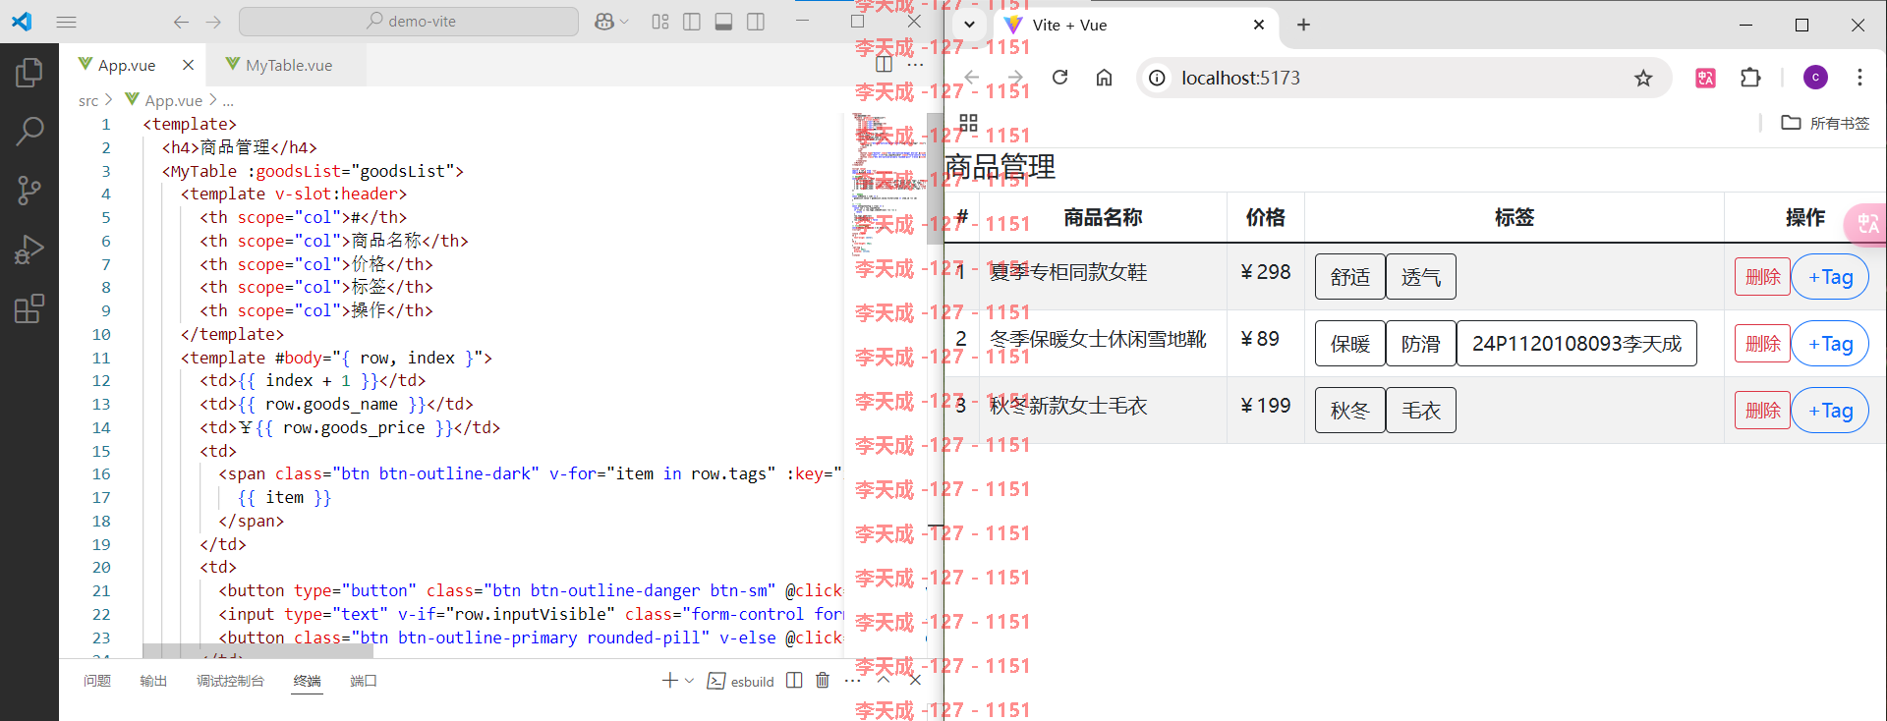1887x721 pixels.
Task: Open the Chrome extensions puzzle menu
Action: 1750,78
